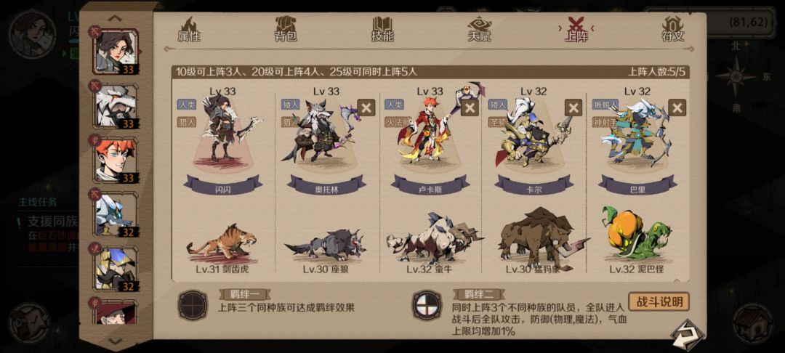Select the 闪闪 hero banner
This screenshot has height=353, width=785.
tap(223, 184)
